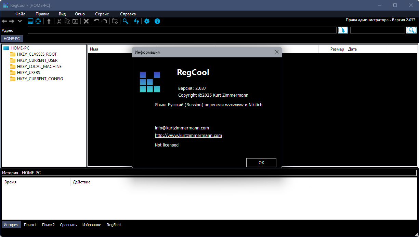
Task: Click the Адрес address input field
Action: click(182, 30)
